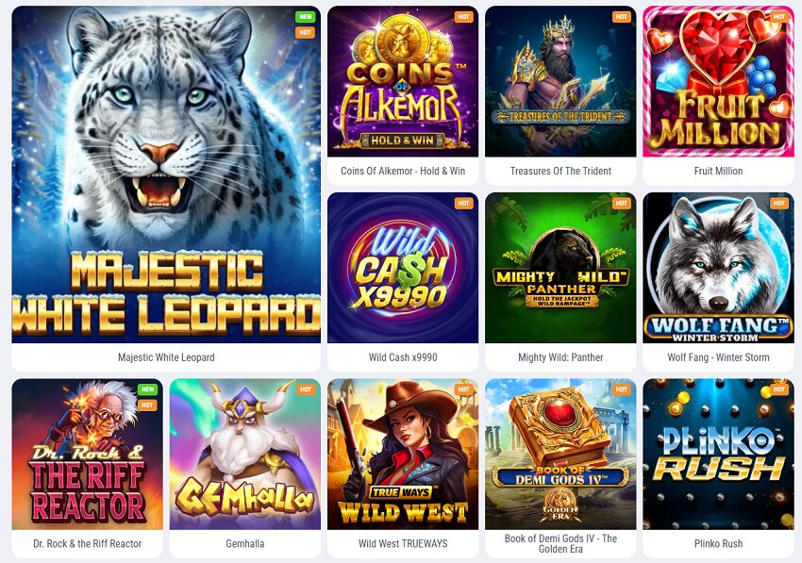Image resolution: width=802 pixels, height=563 pixels.
Task: Select the Gemhalla game thumbnail
Action: [x=245, y=455]
